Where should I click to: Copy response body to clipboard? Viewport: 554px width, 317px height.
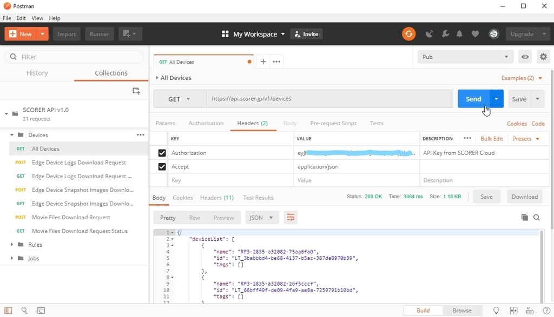[x=524, y=218]
